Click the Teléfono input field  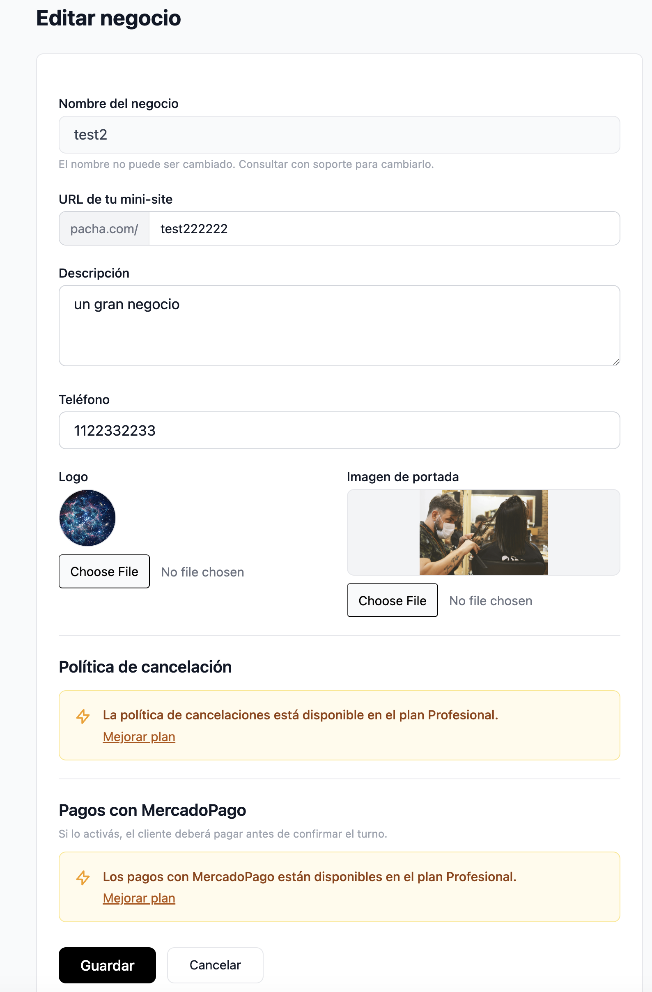pyautogui.click(x=339, y=430)
